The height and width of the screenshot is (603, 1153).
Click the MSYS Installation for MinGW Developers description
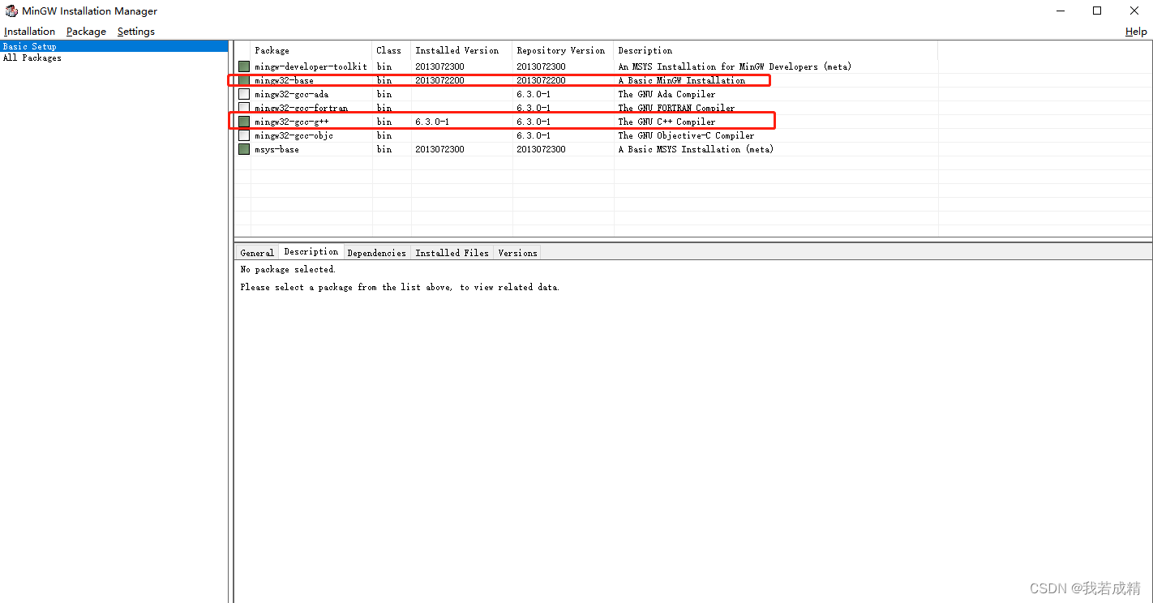coord(735,66)
